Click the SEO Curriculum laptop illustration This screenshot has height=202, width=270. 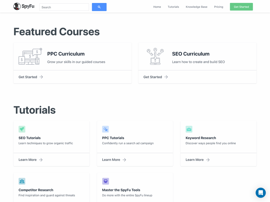[x=155, y=56]
